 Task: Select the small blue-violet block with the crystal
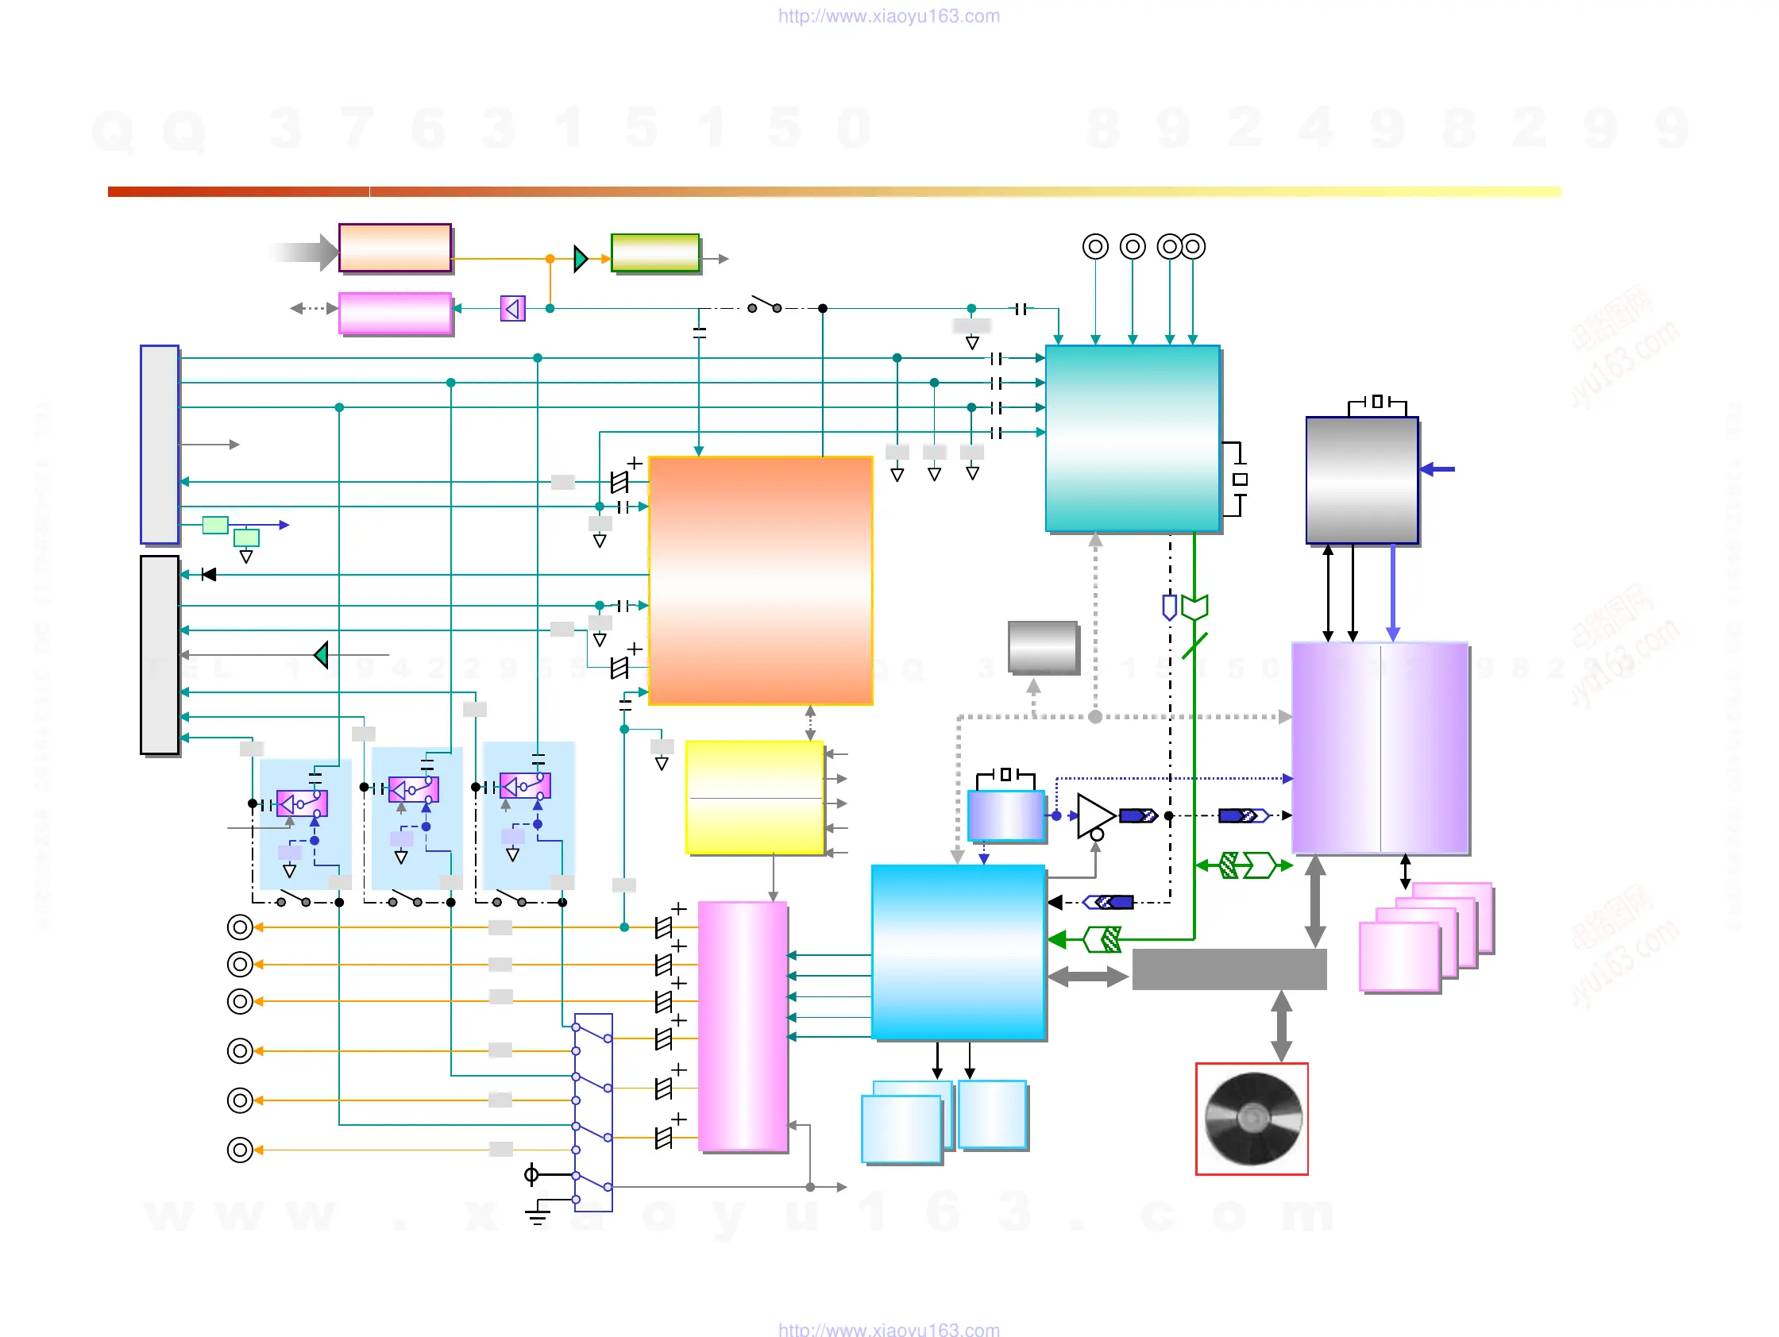point(1005,815)
